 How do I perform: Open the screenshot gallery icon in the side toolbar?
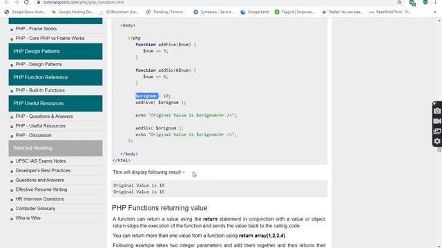pyautogui.click(x=437, y=131)
